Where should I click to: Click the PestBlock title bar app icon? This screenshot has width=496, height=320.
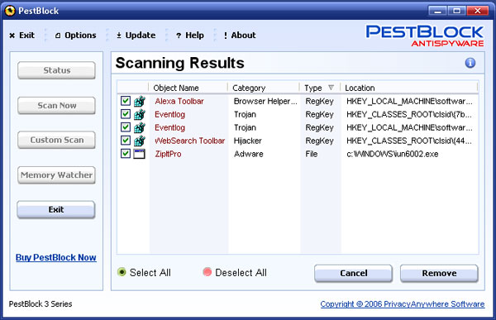coord(10,11)
